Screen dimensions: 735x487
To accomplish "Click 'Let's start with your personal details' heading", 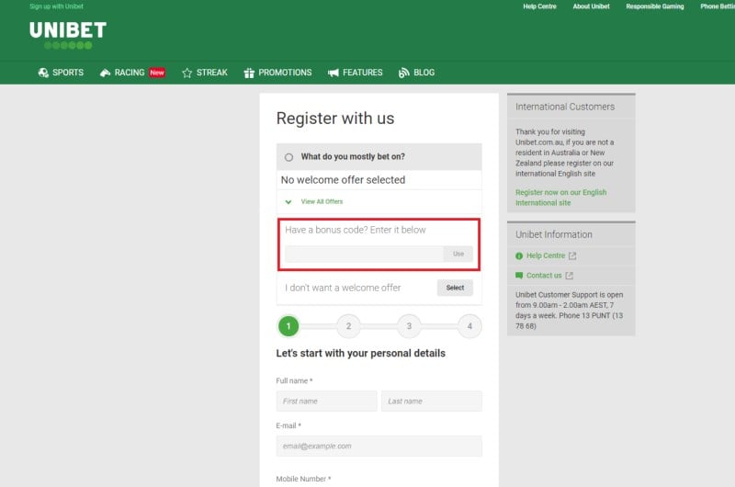I will click(360, 354).
